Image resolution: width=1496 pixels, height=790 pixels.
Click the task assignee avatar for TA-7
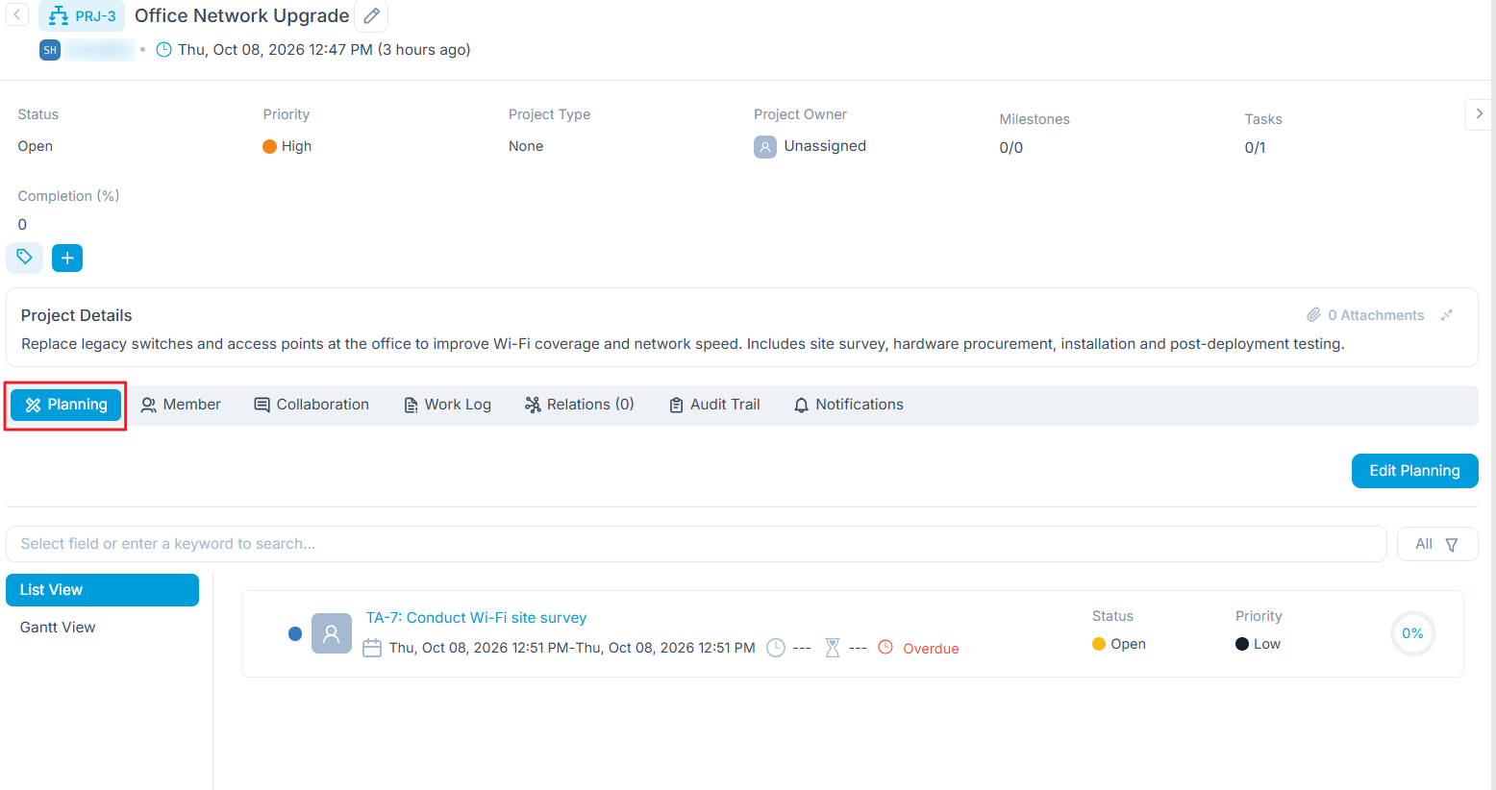(332, 633)
